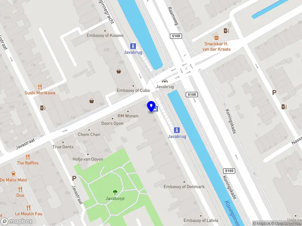Click the De Malle Meid bar icon
302x226 pixels.
13,174
